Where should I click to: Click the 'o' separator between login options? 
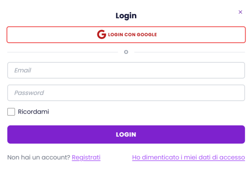126,52
